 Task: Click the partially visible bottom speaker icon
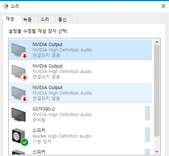tap(19, 152)
